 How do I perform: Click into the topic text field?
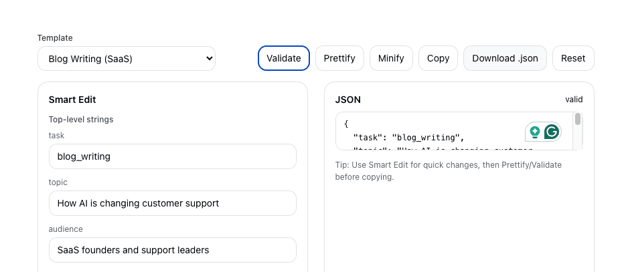click(172, 203)
